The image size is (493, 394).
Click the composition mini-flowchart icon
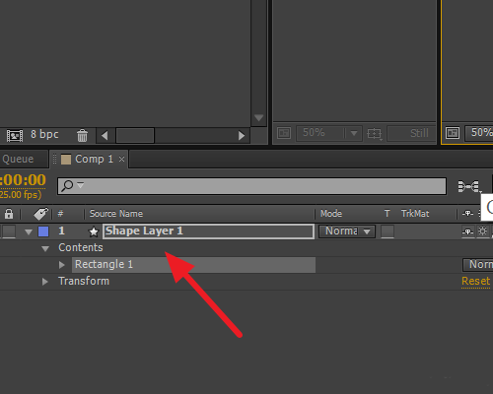pyautogui.click(x=469, y=186)
